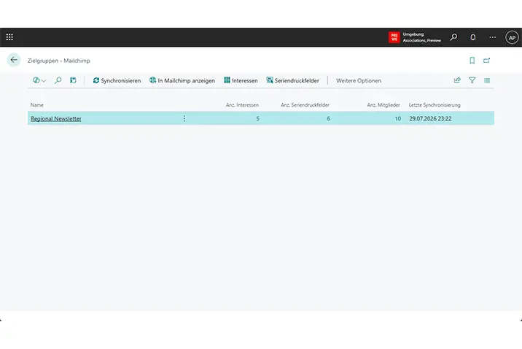
Task: Open Weitere Optionen menu
Action: [359, 80]
